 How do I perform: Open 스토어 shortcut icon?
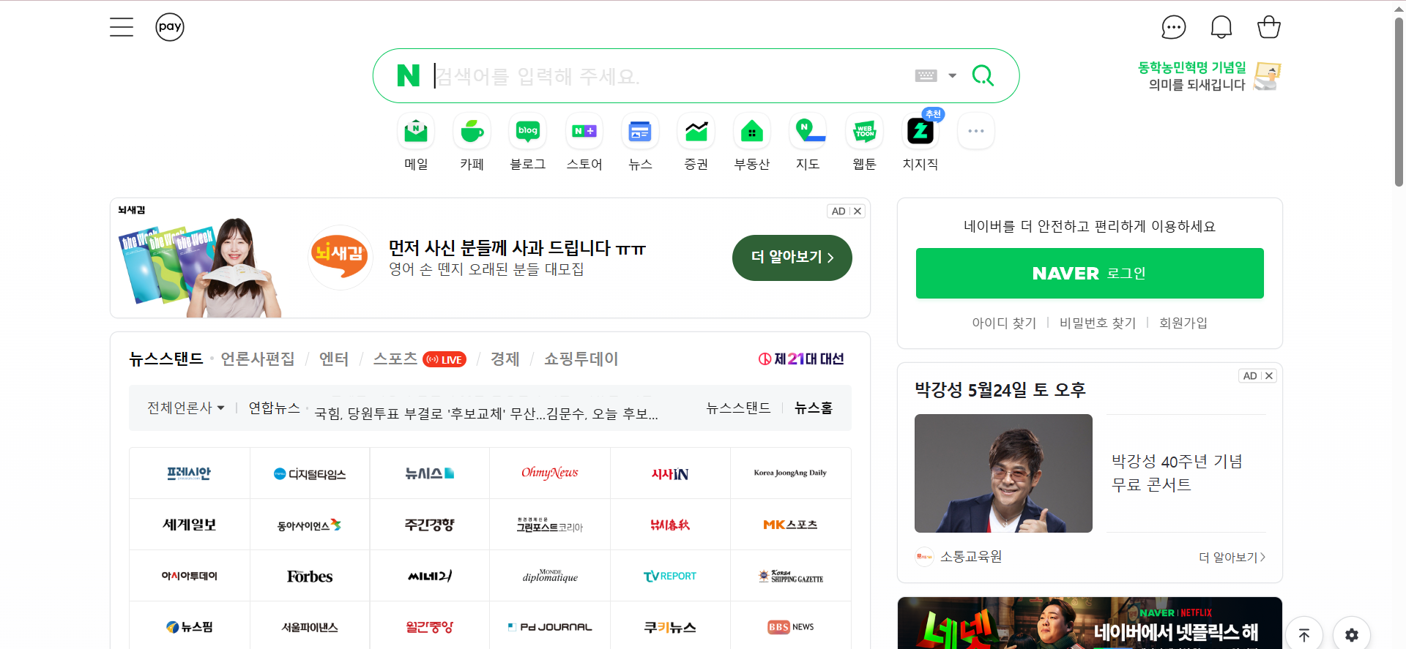584,132
